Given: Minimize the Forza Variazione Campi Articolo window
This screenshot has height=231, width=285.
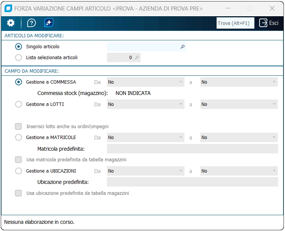Looking at the screenshot, I should pos(228,8).
